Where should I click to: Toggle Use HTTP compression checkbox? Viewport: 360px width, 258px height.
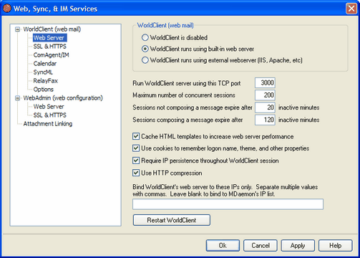[136, 173]
